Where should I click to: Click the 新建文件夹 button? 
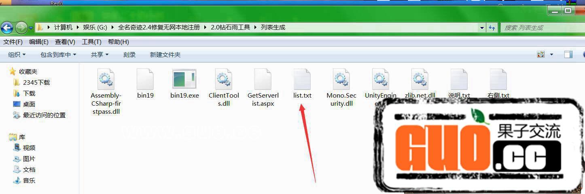(x=165, y=54)
